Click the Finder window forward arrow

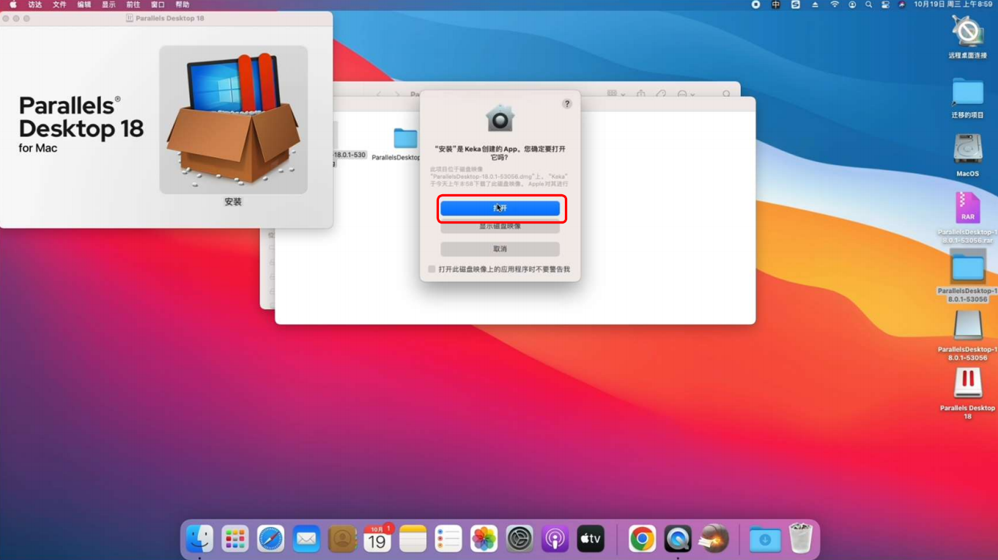click(396, 95)
